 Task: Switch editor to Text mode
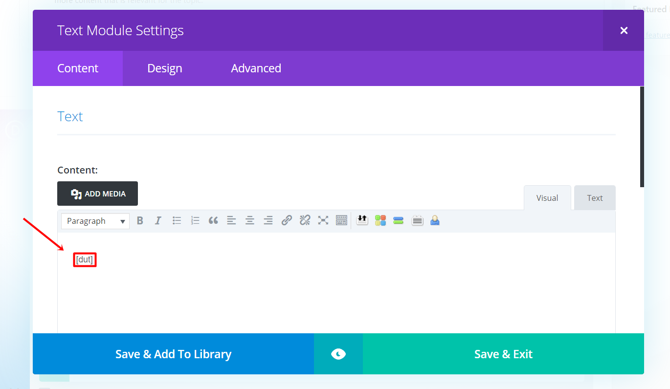pos(595,198)
